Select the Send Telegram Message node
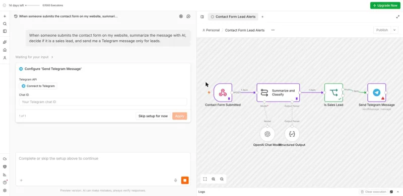 376,92
